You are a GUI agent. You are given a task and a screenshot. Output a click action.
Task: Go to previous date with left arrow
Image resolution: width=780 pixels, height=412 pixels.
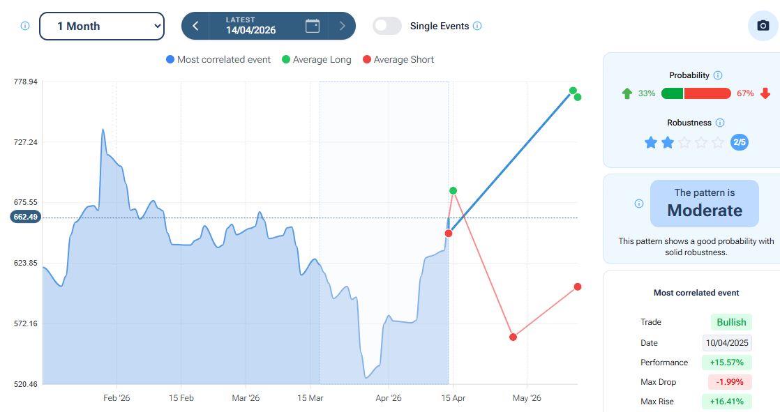195,26
